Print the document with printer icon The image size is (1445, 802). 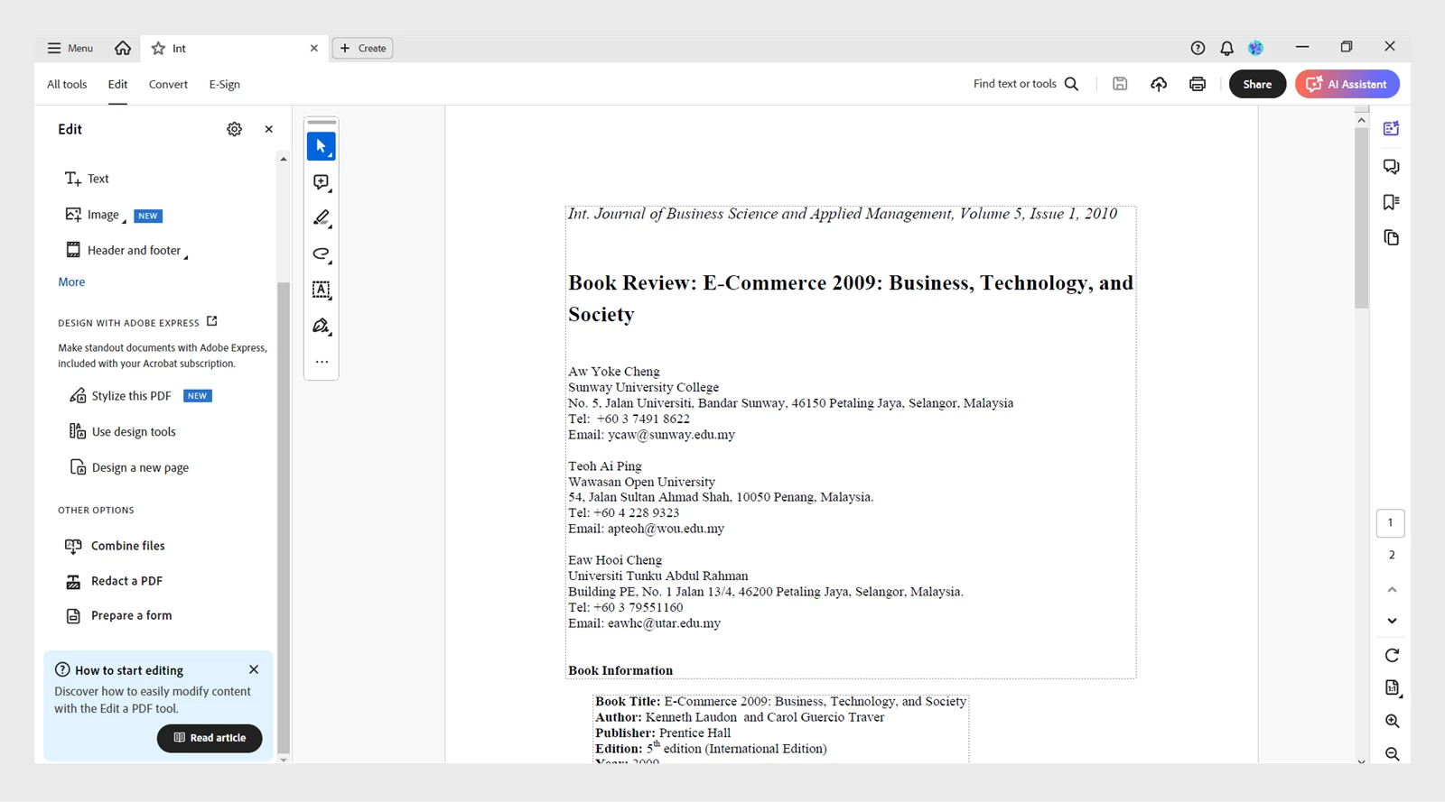[1198, 84]
